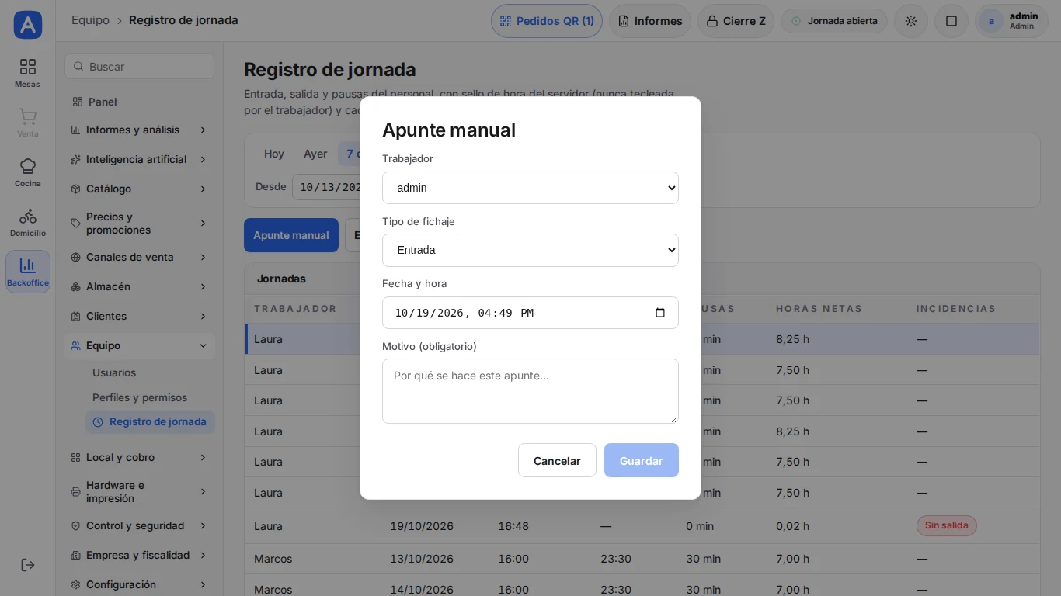The height and width of the screenshot is (596, 1061).
Task: Expand Local y cobro menu
Action: tap(139, 457)
